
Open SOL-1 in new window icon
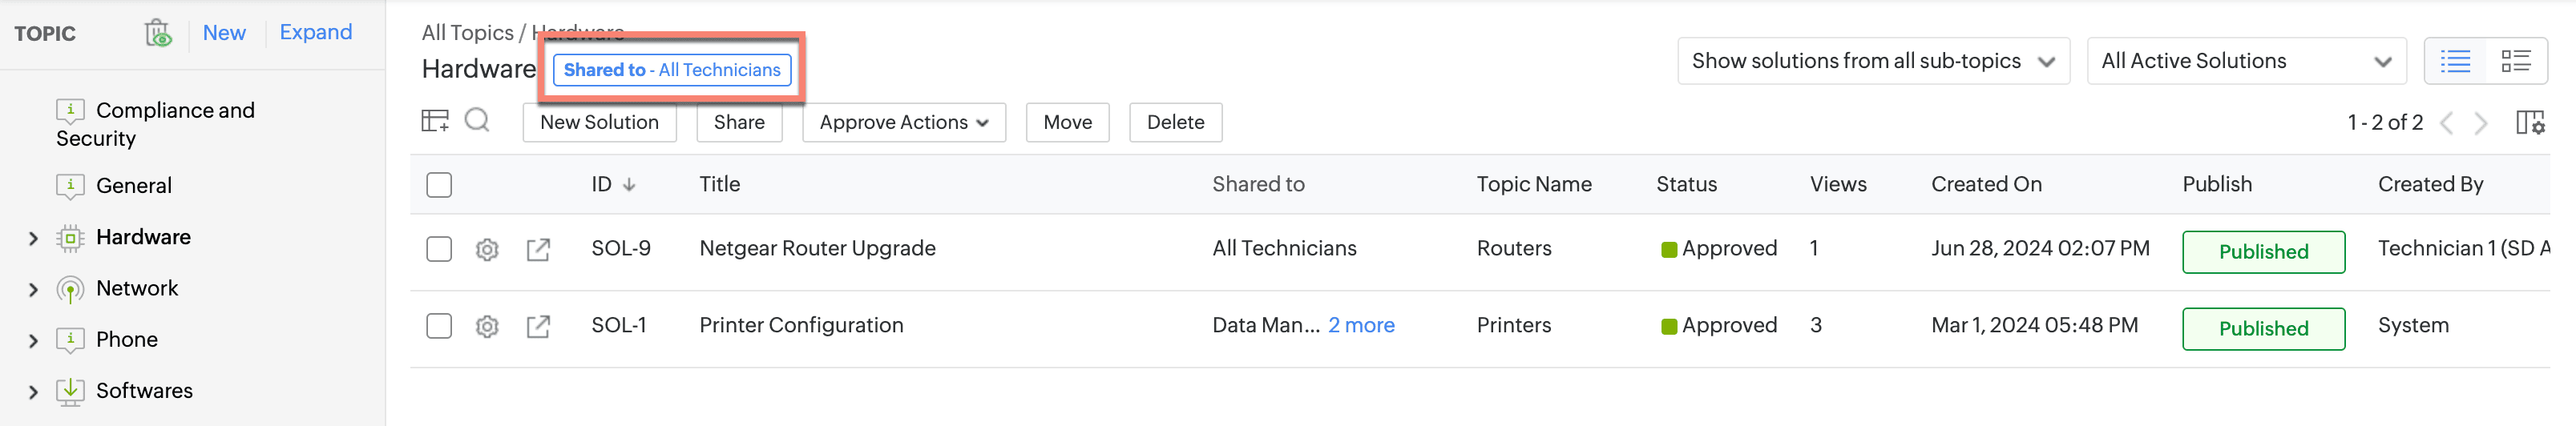tap(538, 326)
